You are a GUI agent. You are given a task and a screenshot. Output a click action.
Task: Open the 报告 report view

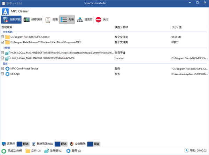48,20
